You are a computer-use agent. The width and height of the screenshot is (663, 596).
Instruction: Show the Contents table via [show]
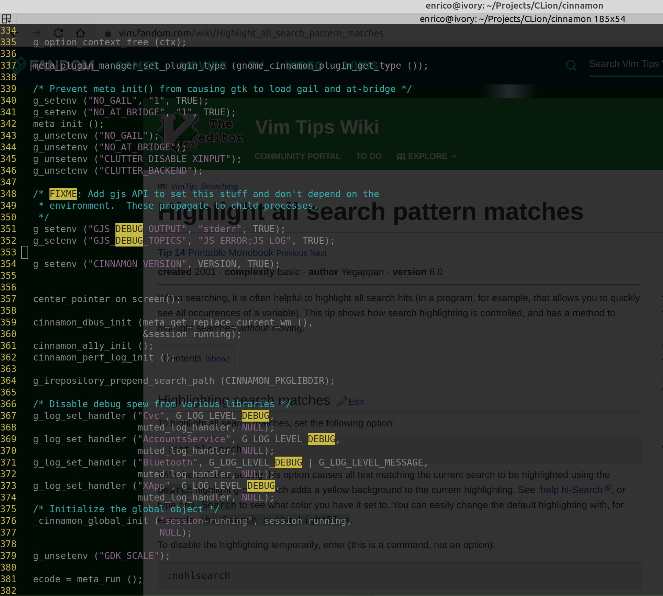click(x=217, y=359)
